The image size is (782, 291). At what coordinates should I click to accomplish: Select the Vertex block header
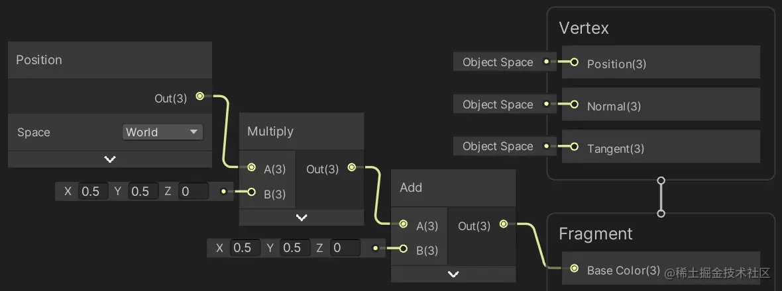pos(584,28)
